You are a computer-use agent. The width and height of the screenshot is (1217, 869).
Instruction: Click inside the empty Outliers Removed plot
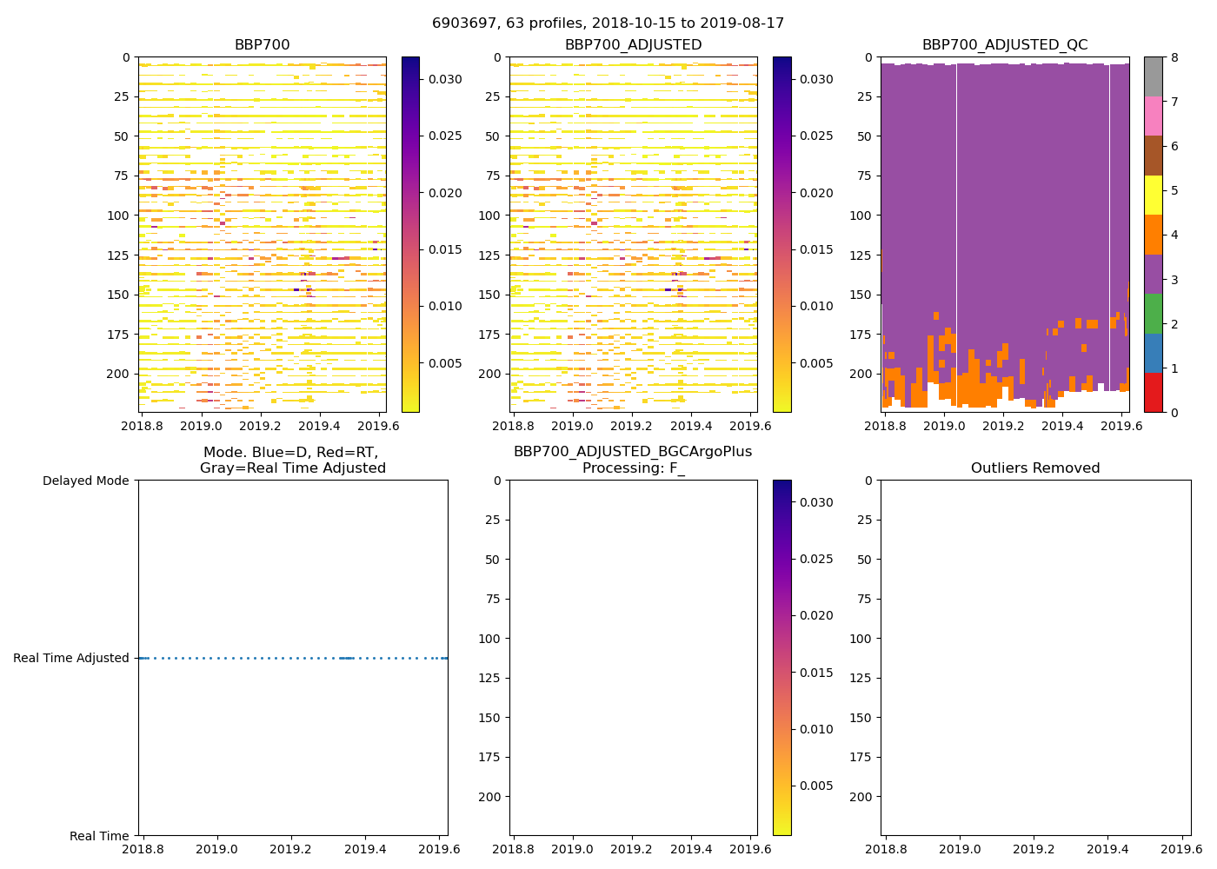(1035, 658)
